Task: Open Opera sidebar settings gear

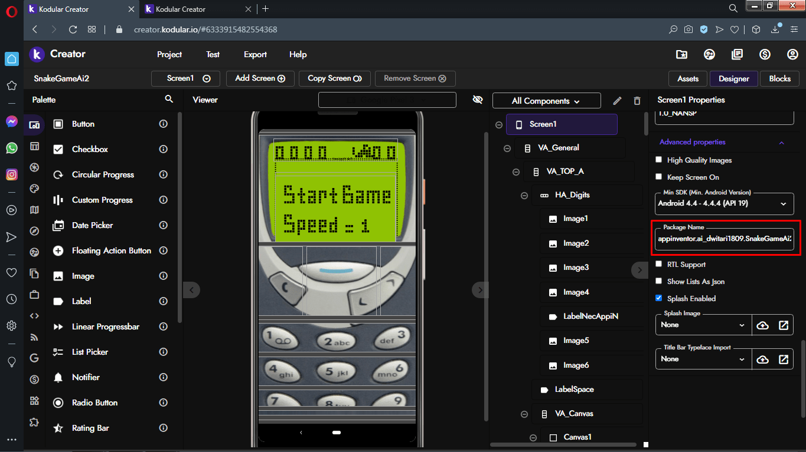Action: [11, 325]
